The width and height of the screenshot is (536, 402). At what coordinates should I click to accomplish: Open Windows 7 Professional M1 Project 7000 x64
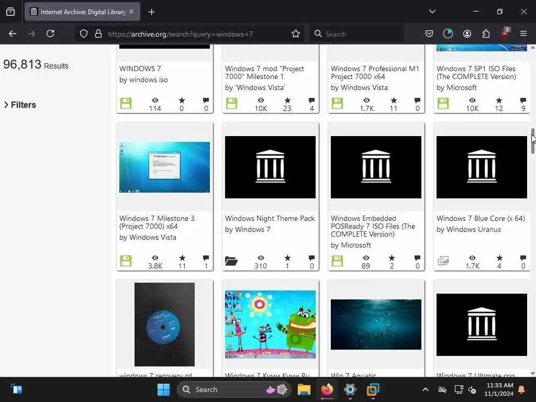(375, 72)
